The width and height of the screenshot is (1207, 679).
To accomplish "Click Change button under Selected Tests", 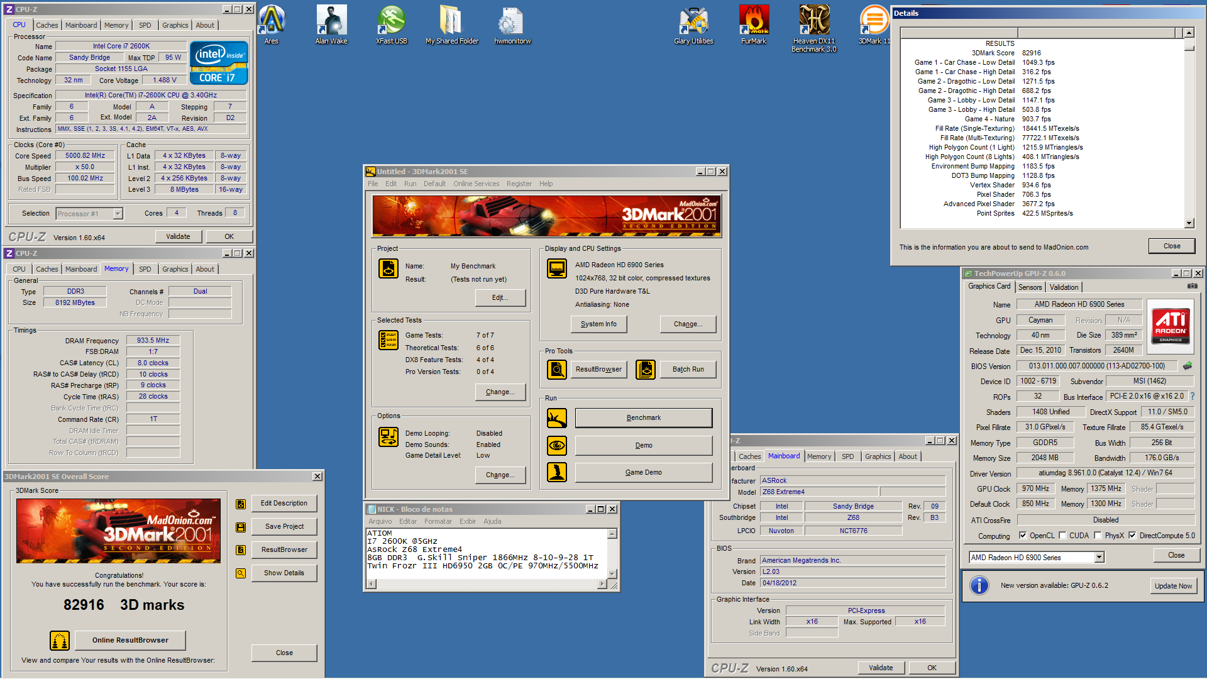I will click(500, 392).
